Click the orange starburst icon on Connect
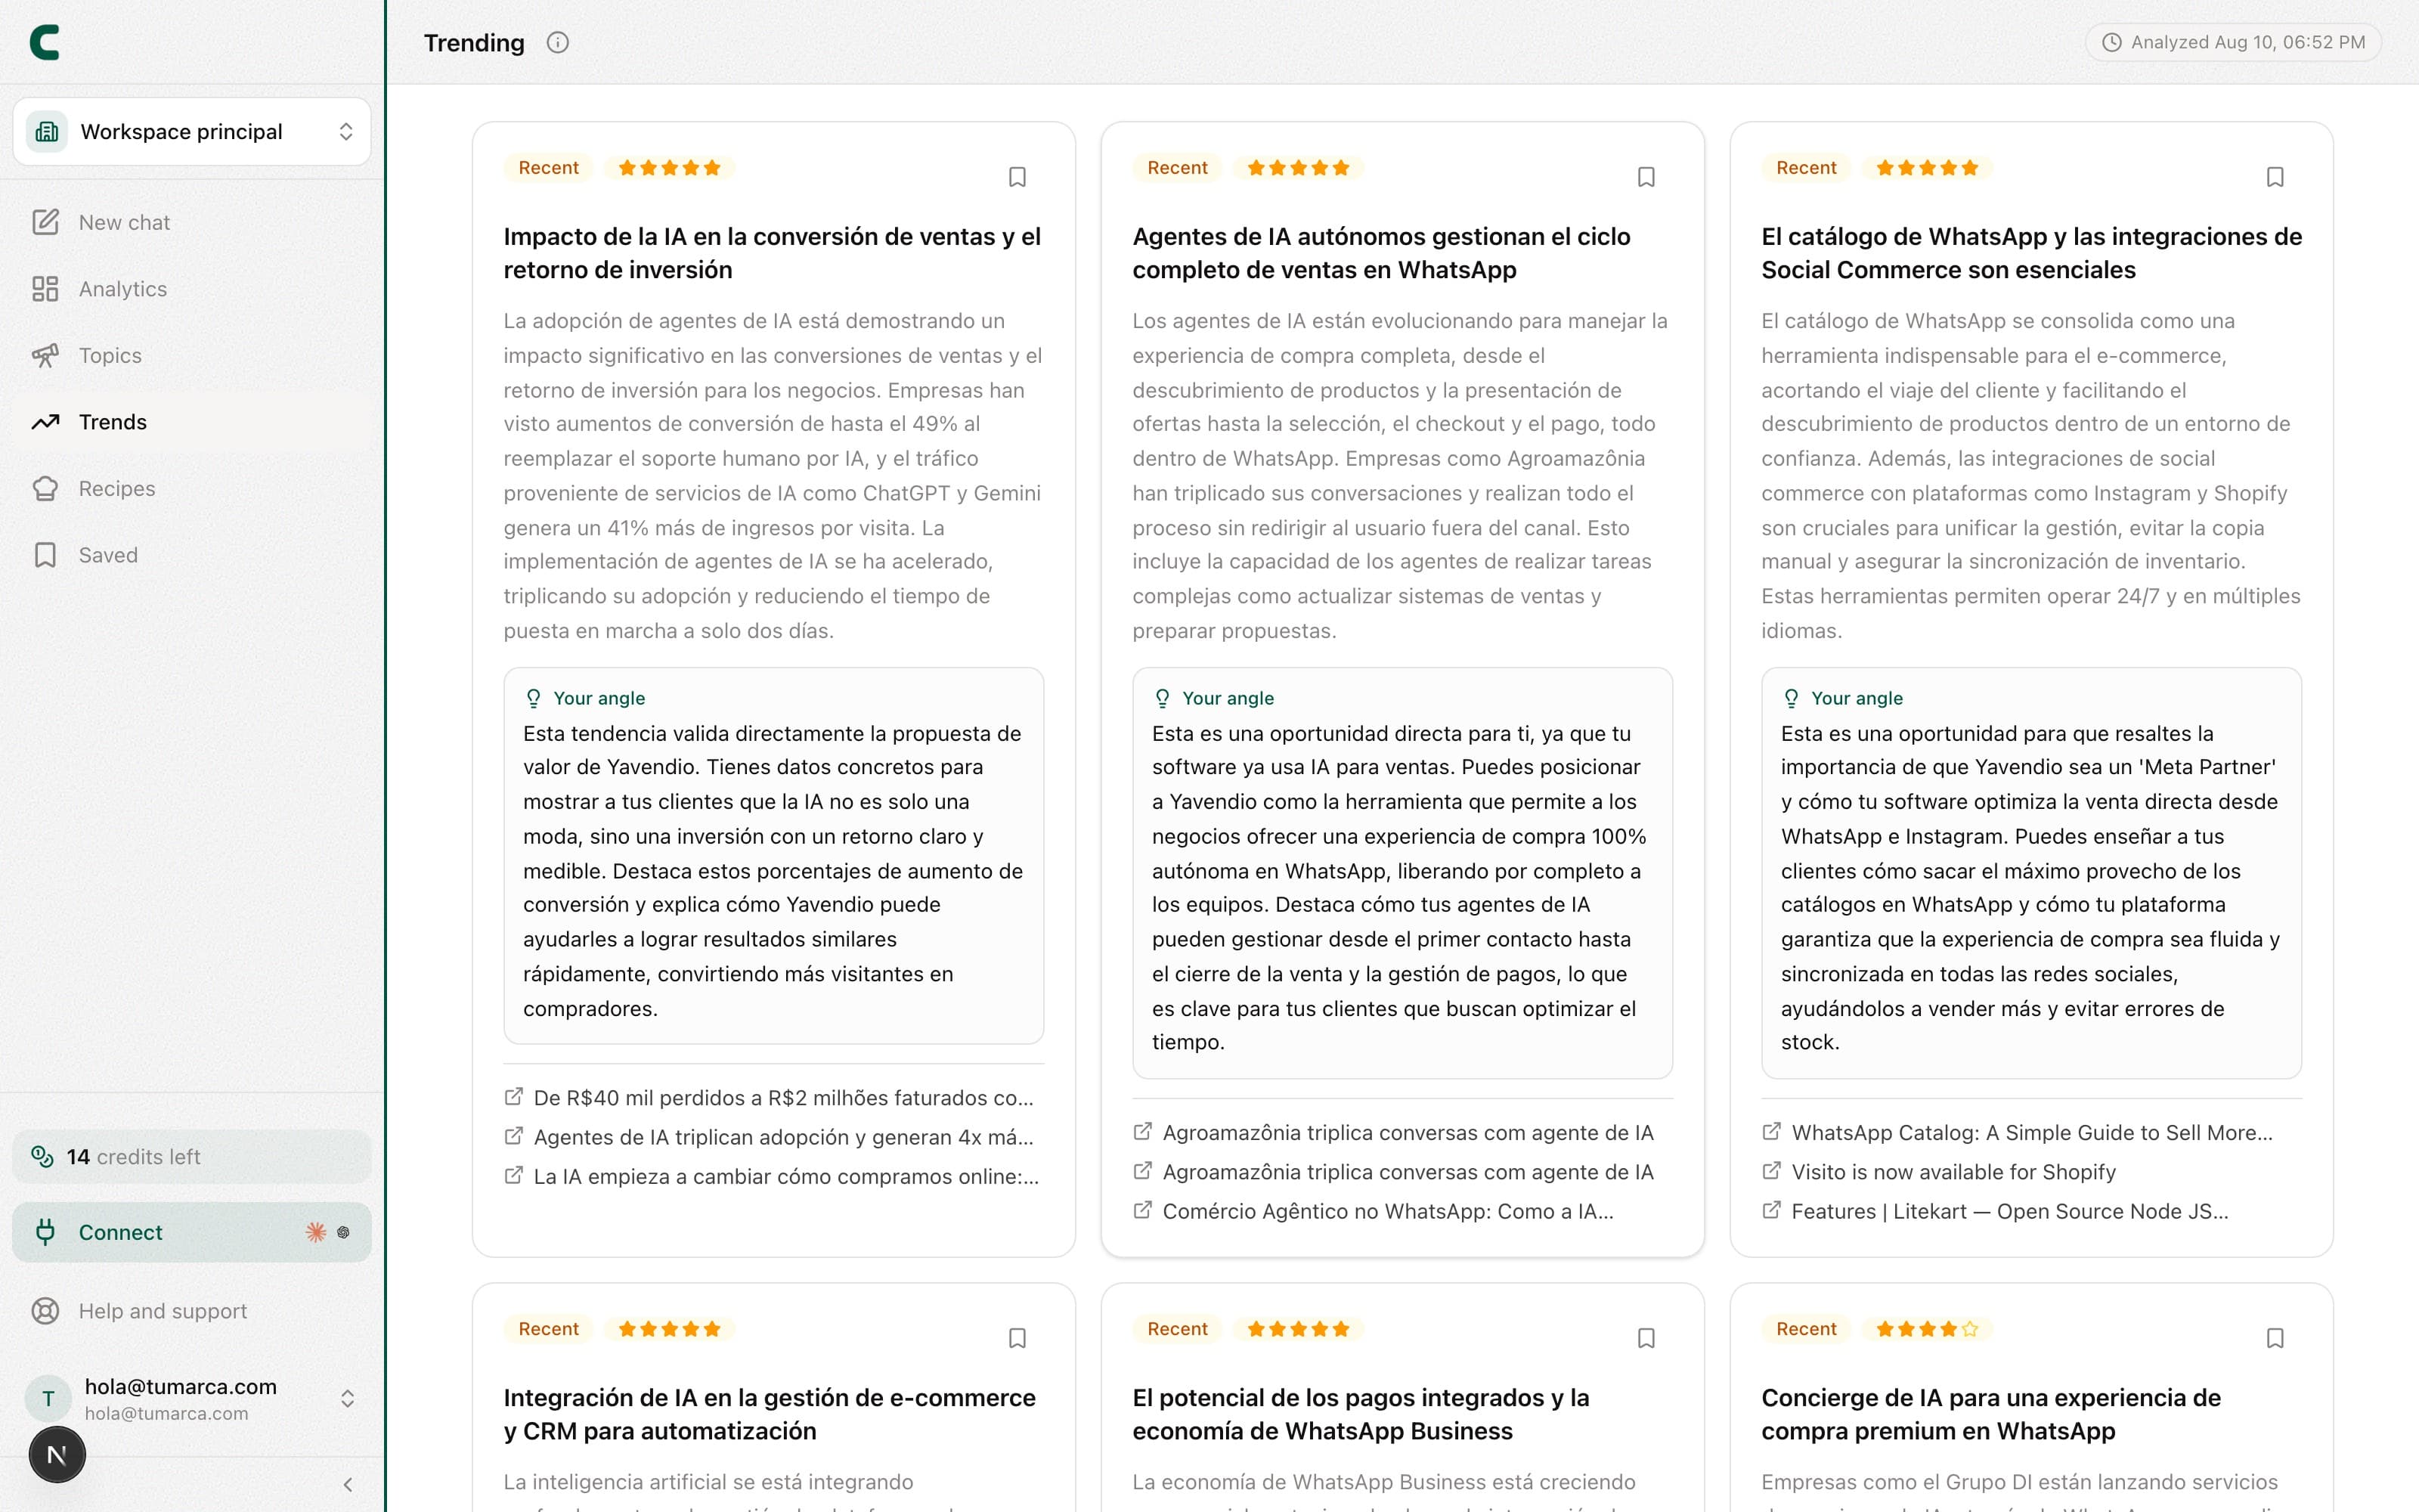Screen dimensions: 2419x1512 (x=316, y=1232)
